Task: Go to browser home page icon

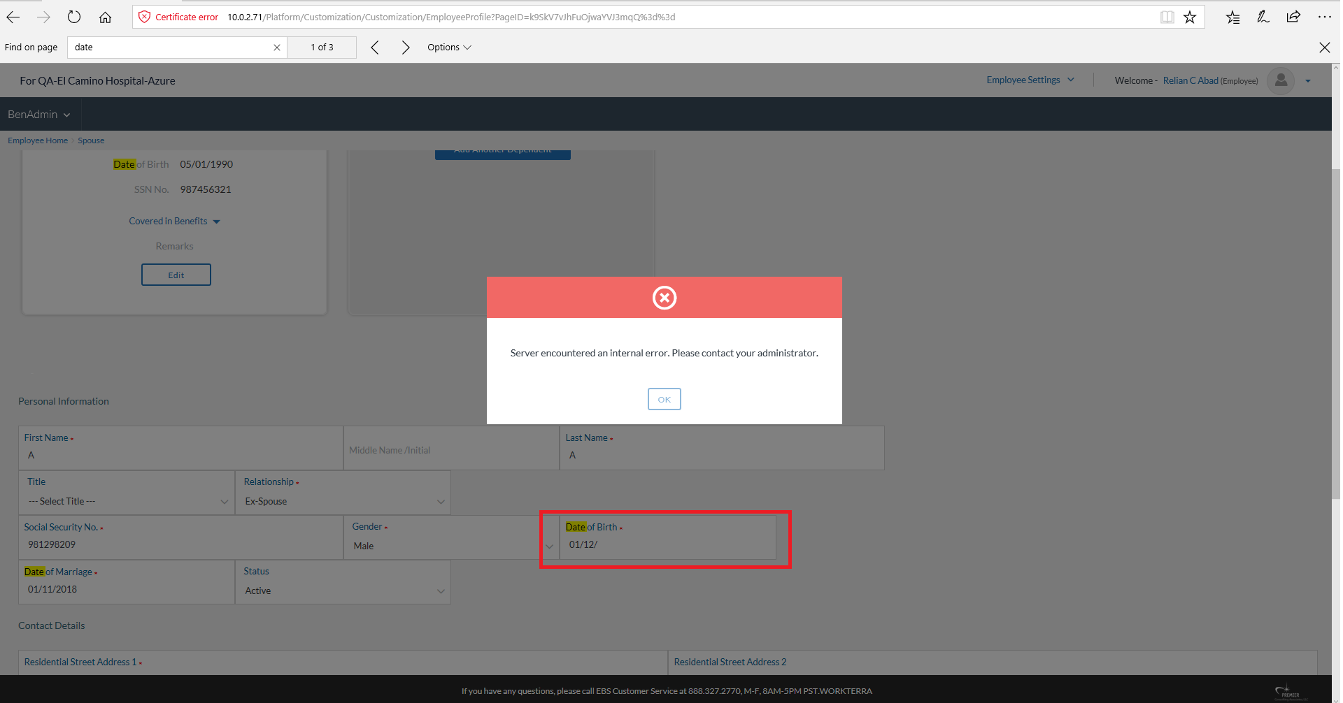Action: tap(105, 17)
